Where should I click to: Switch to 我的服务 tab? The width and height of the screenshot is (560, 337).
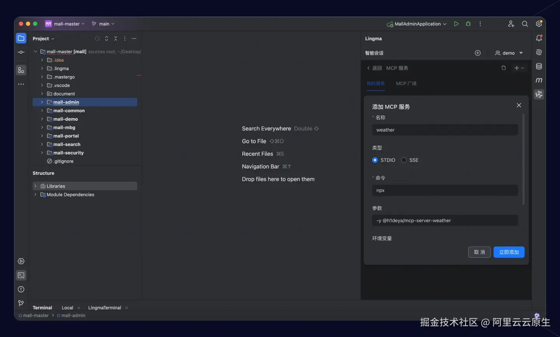click(x=376, y=83)
